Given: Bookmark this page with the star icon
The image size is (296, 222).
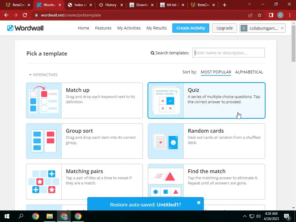Looking at the screenshot, I should pyautogui.click(x=260, y=15).
